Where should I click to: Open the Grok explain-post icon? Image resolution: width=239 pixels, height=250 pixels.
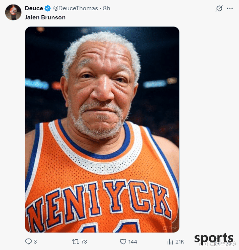click(x=219, y=8)
